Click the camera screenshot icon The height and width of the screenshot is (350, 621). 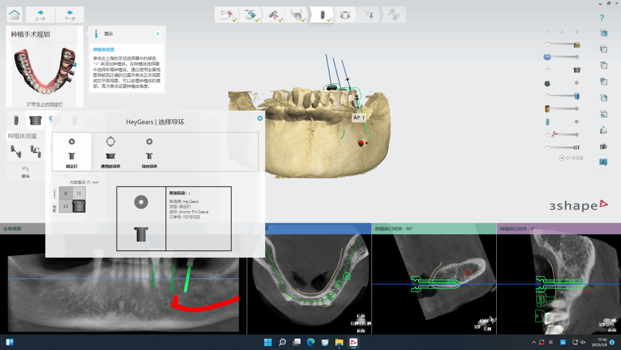[603, 146]
